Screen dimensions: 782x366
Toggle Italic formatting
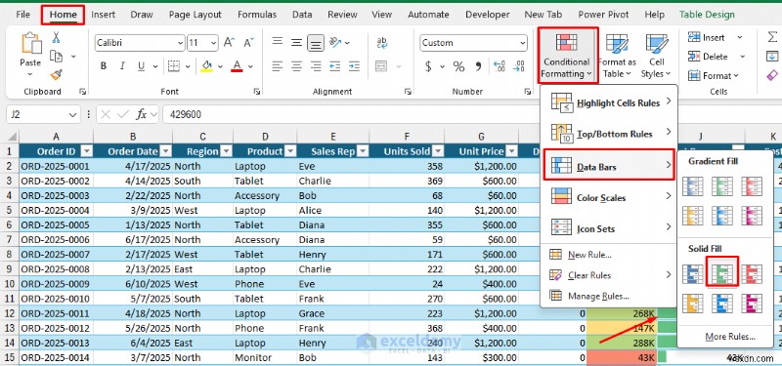122,65
